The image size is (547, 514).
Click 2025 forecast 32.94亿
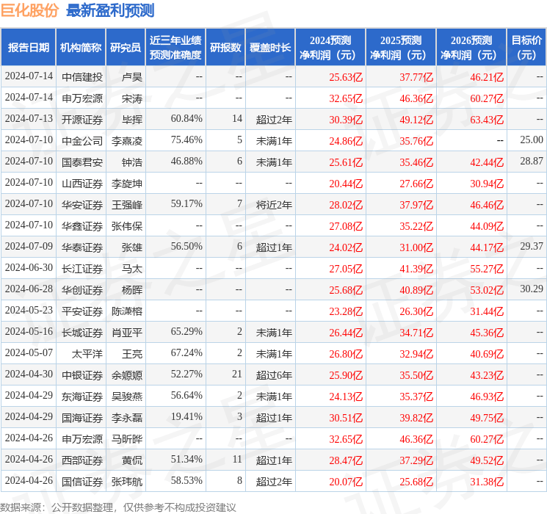click(416, 354)
